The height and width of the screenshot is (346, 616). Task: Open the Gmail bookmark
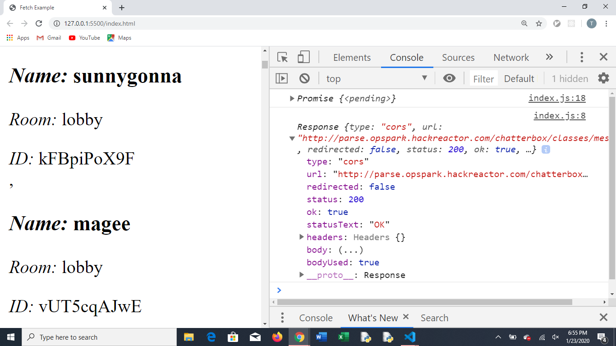pyautogui.click(x=49, y=38)
